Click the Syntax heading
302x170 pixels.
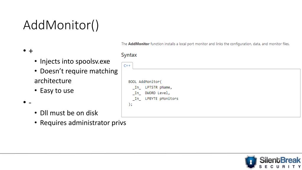pos(129,55)
